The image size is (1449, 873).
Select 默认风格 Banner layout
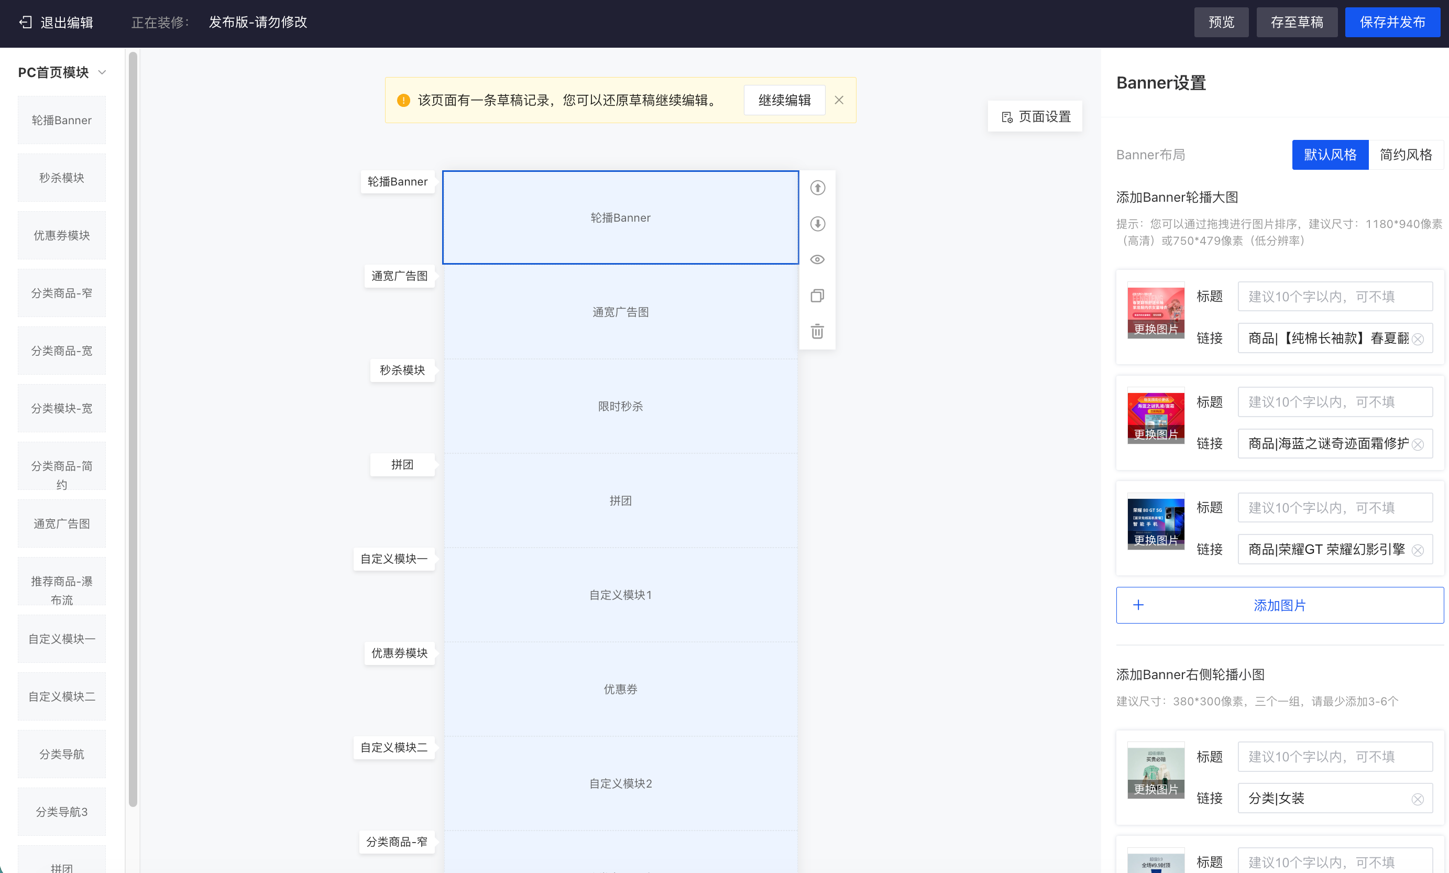tap(1330, 155)
